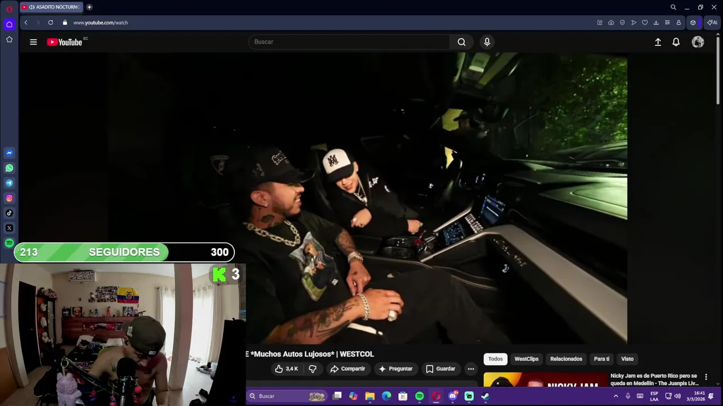Open WhatsApp in the Opera sidebar
The image size is (723, 406).
coord(9,168)
